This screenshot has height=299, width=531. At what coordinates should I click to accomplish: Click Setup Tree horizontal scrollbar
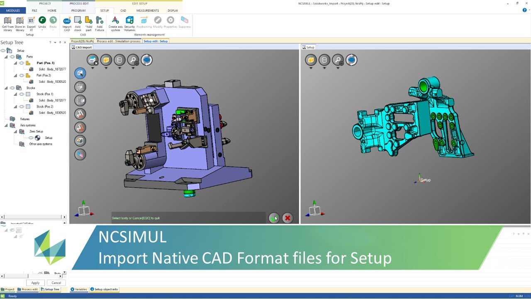33,217
